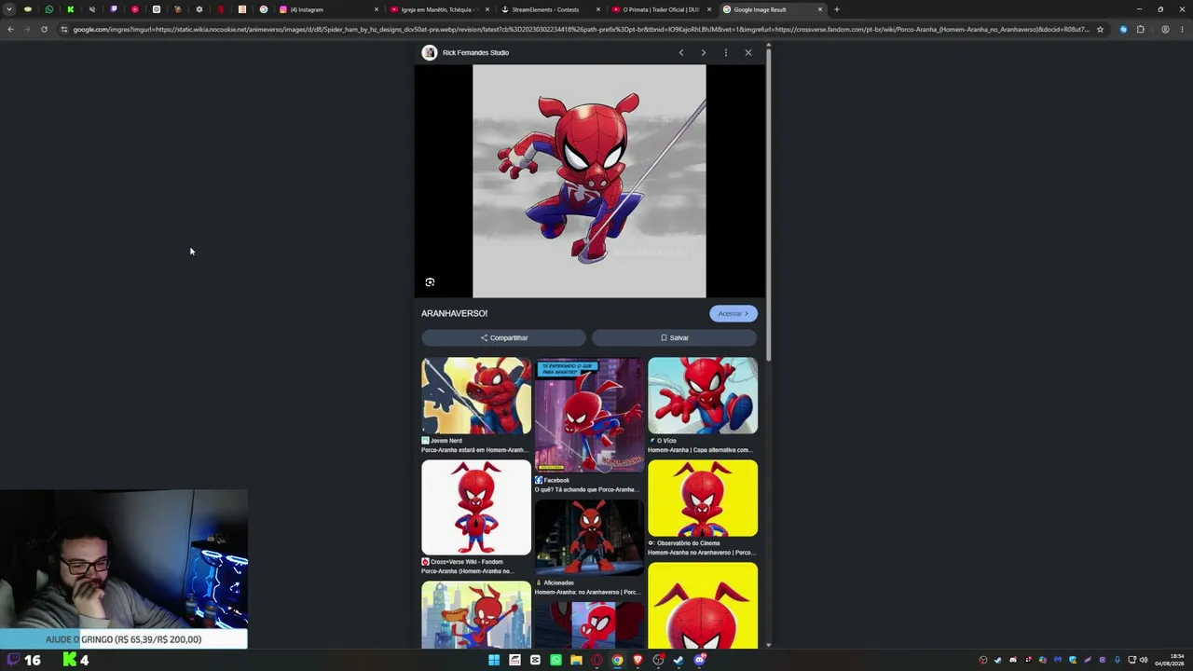
Task: Open WhatsApp from the taskbar
Action: (555, 660)
